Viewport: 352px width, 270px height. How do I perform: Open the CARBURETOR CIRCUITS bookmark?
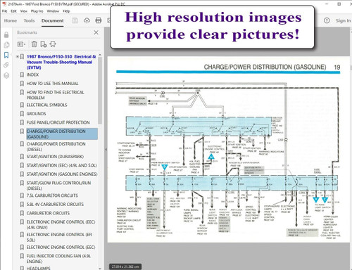click(x=48, y=213)
